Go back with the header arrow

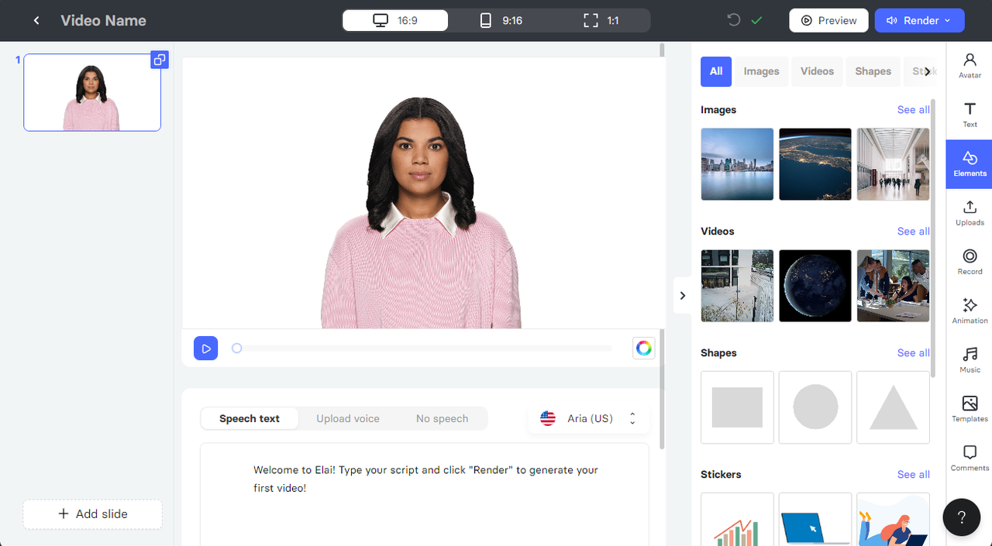[36, 21]
